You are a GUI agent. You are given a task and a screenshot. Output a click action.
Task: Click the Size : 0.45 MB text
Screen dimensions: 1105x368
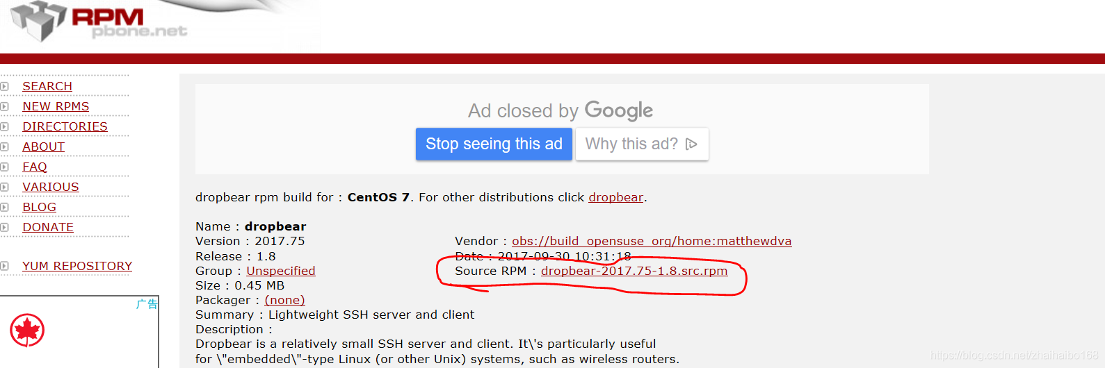pyautogui.click(x=240, y=285)
